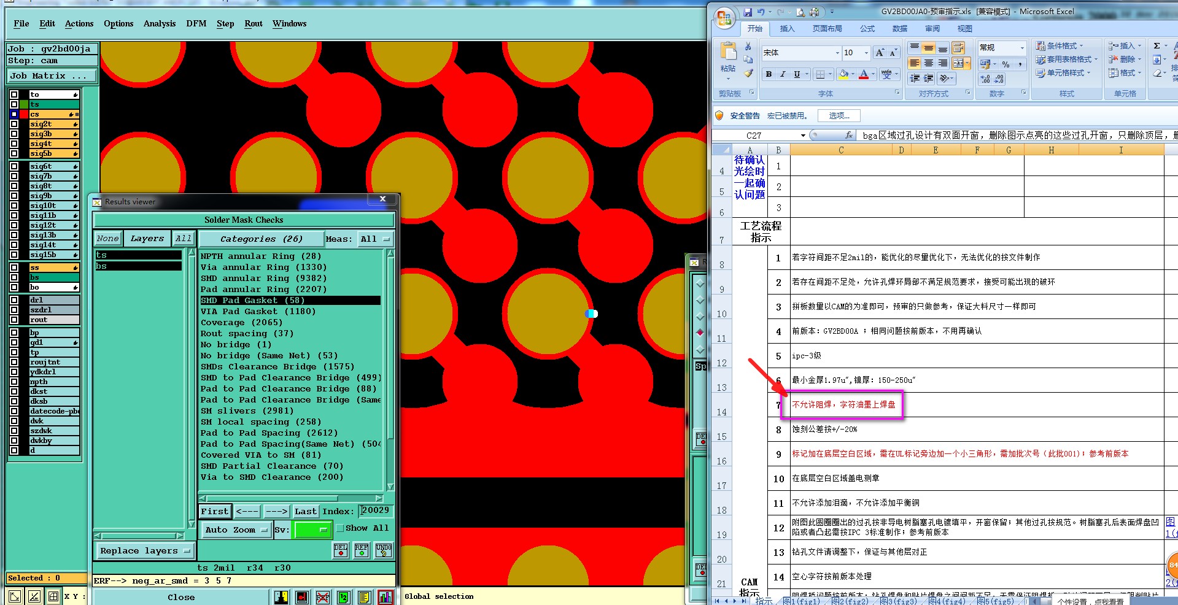Click the REF icon in Results viewer
The height and width of the screenshot is (605, 1178).
[362, 550]
